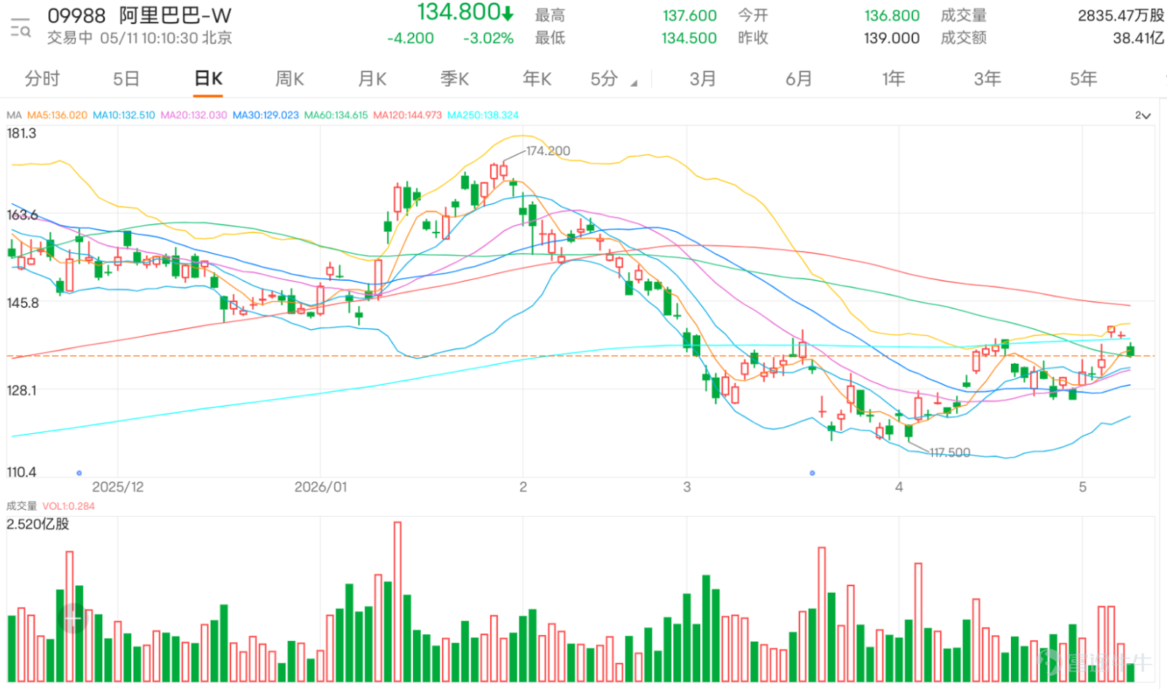Click the 2025/12 date axis label
The image size is (1167, 689).
[x=117, y=487]
